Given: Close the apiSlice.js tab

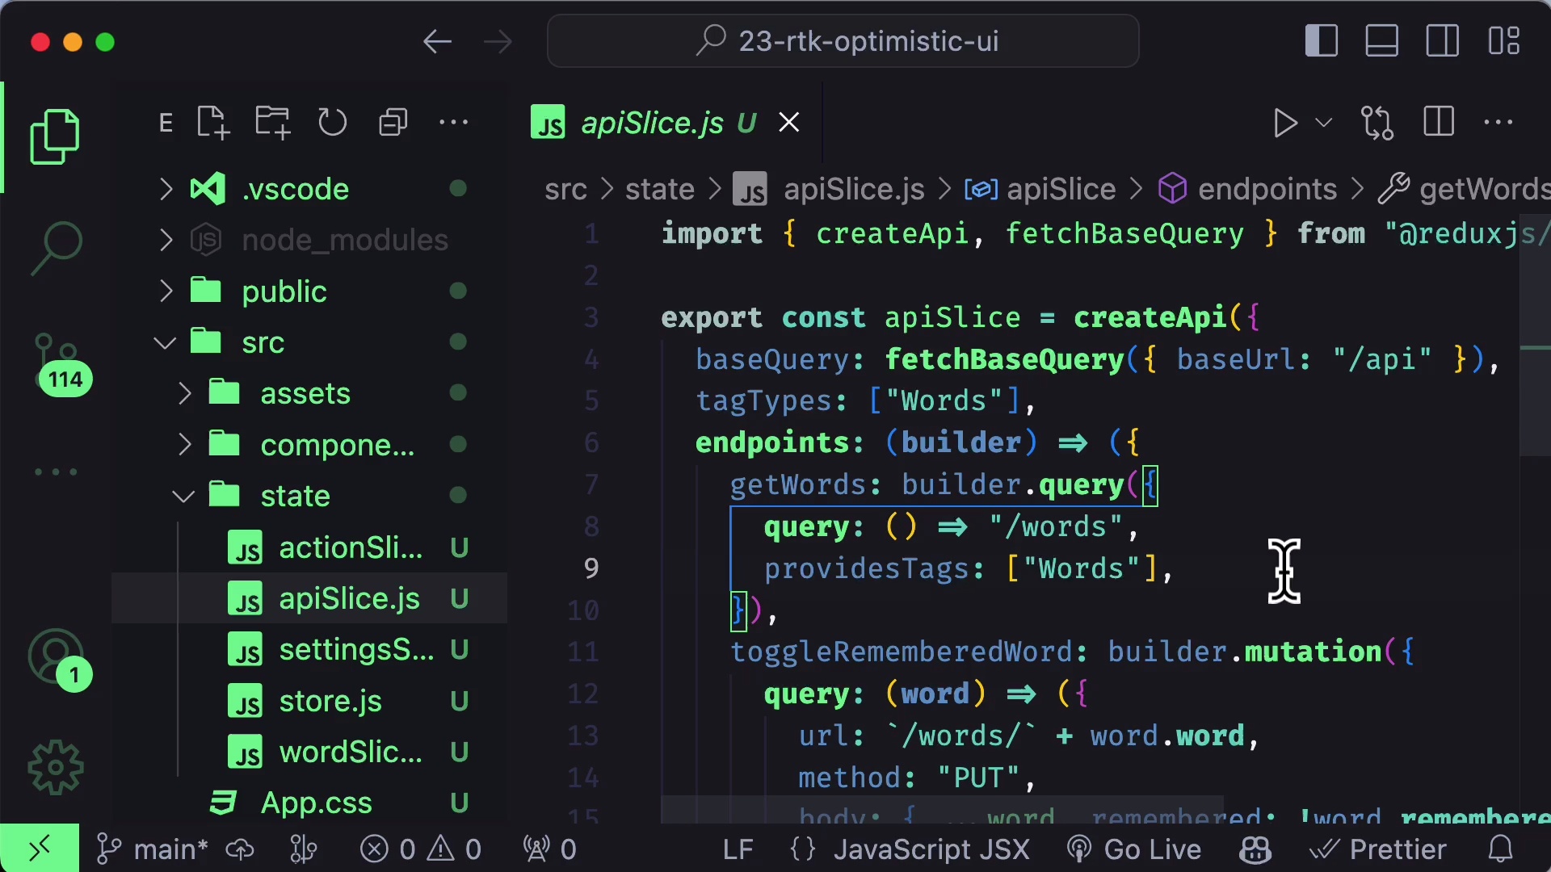Looking at the screenshot, I should click(x=789, y=123).
